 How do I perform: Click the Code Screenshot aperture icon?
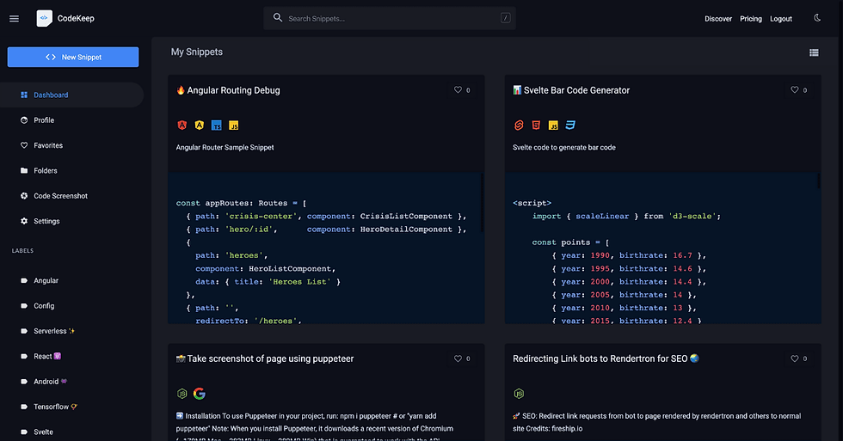tap(24, 196)
